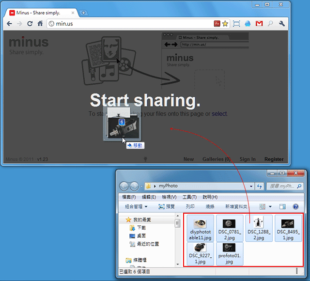This screenshot has height=281, width=310.
Task: Toggle Explorer preview pane icon
Action: coord(282,207)
